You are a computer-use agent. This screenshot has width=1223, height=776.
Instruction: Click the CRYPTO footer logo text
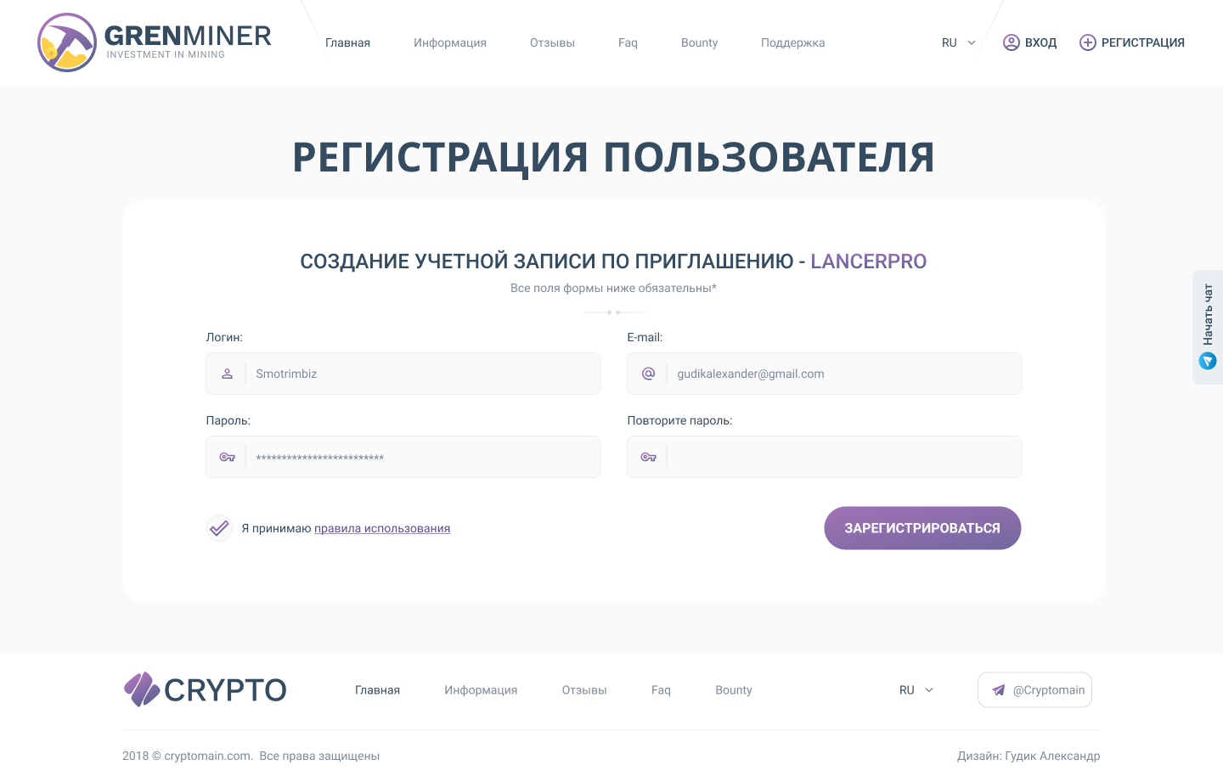pos(225,690)
